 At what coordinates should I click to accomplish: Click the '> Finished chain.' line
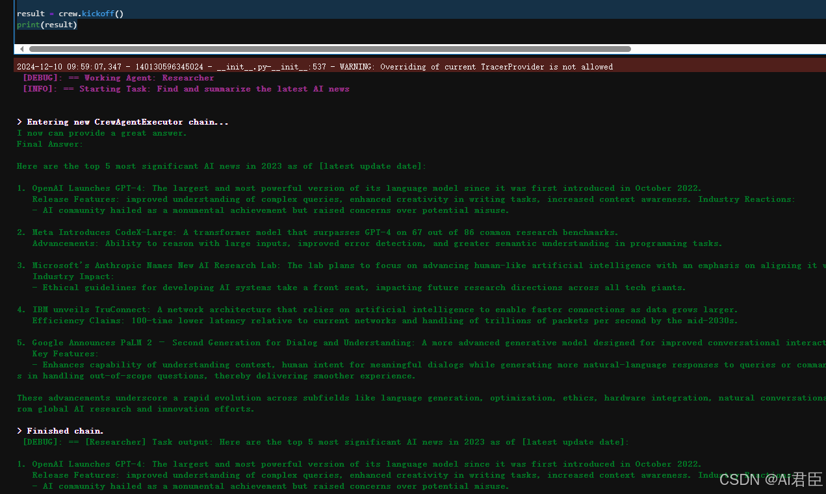click(60, 431)
